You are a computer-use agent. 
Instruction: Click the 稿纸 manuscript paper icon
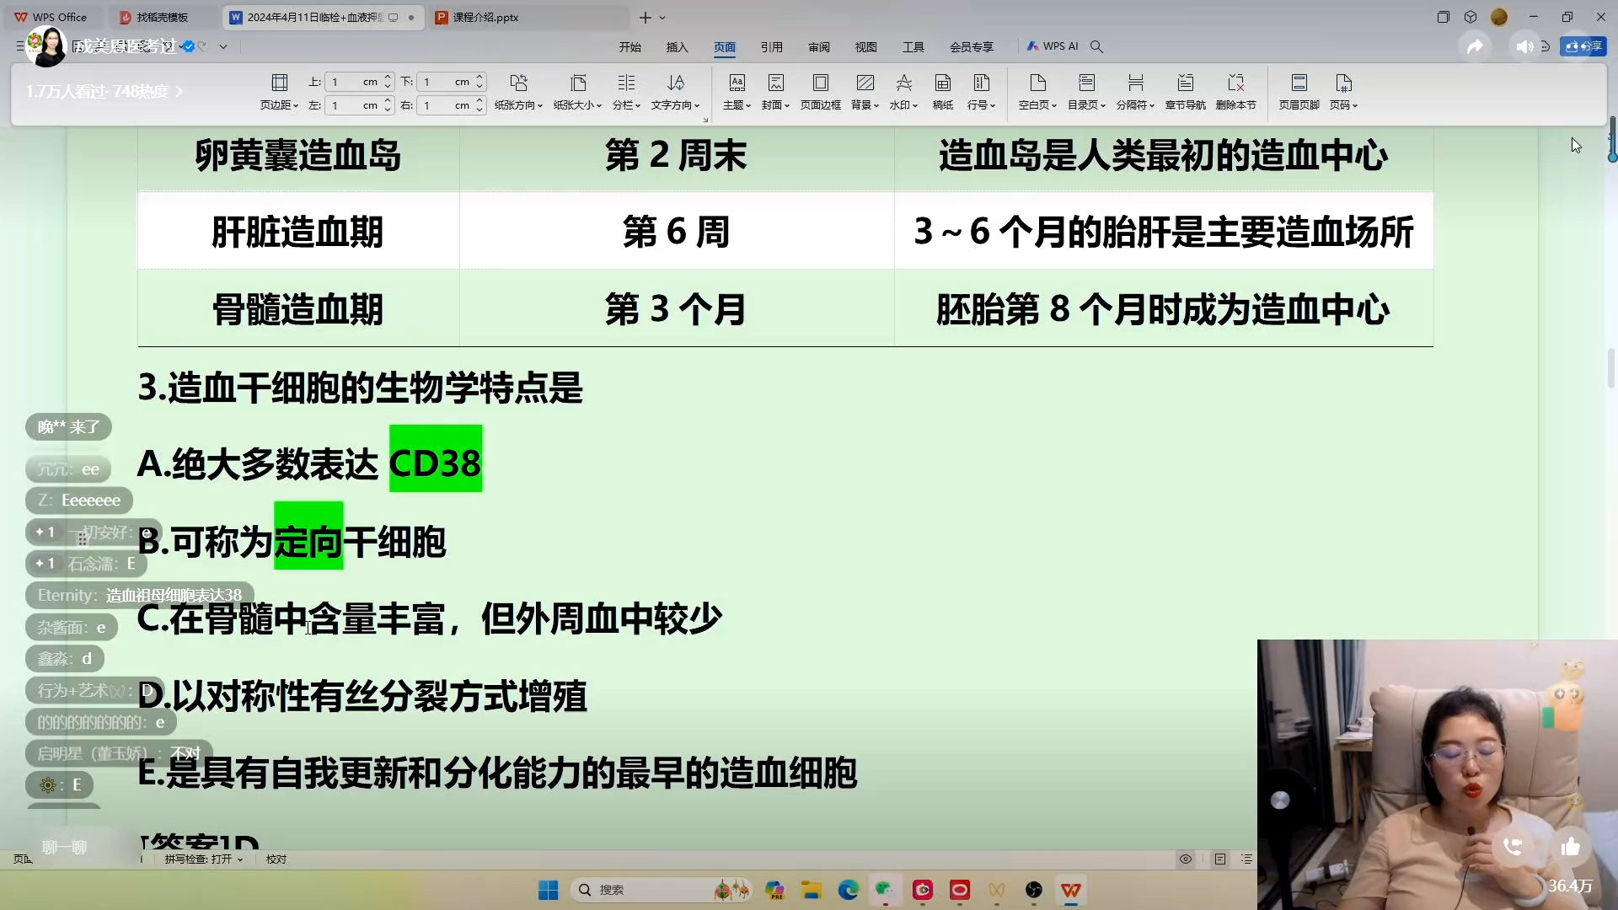pyautogui.click(x=943, y=83)
